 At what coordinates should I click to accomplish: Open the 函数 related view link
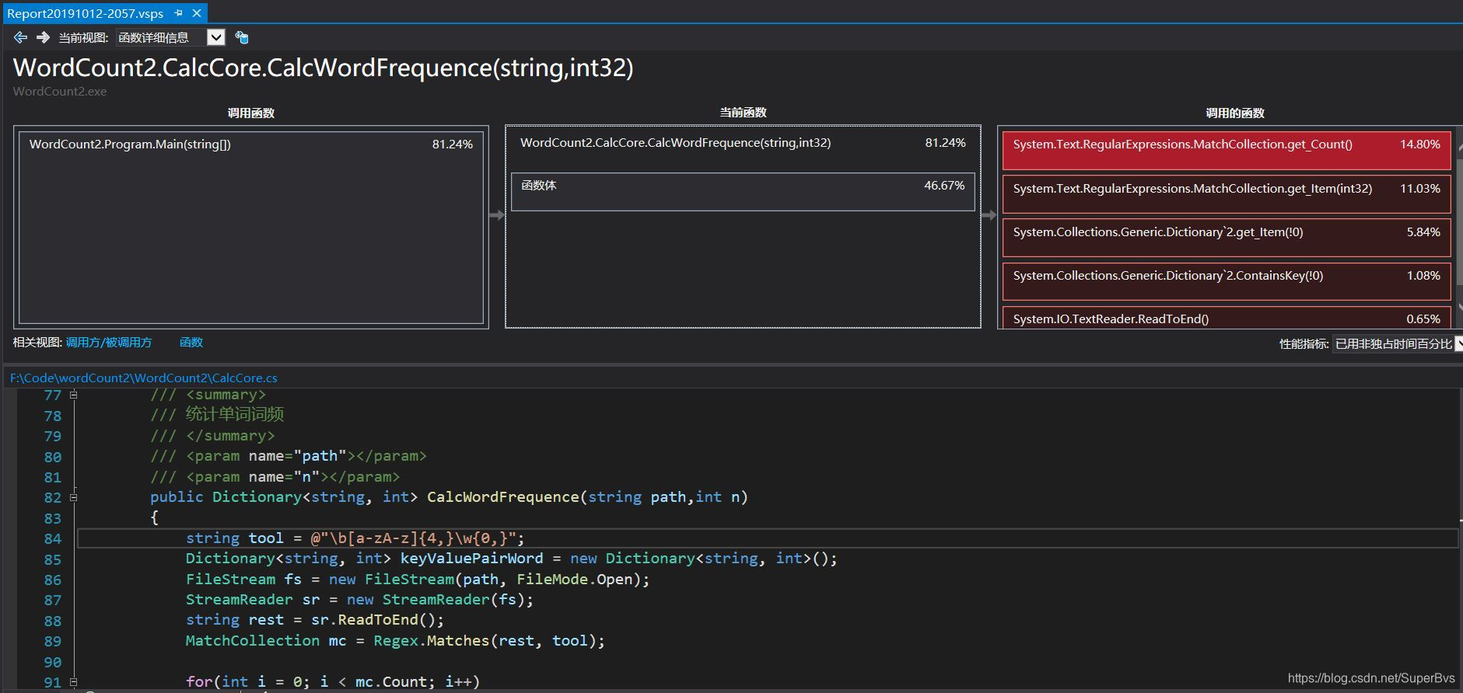click(191, 343)
